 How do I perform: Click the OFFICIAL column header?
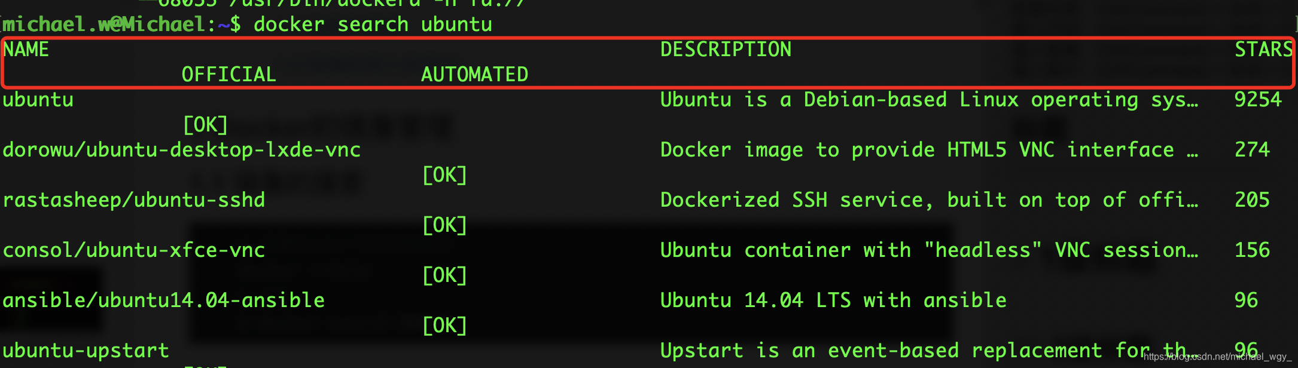click(229, 75)
